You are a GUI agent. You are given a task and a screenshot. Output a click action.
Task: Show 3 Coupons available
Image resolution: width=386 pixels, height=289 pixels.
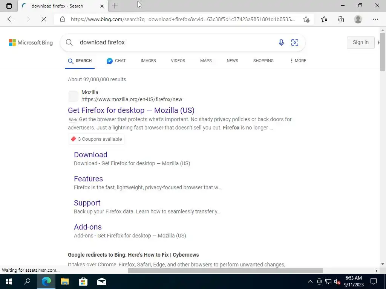tap(96, 139)
